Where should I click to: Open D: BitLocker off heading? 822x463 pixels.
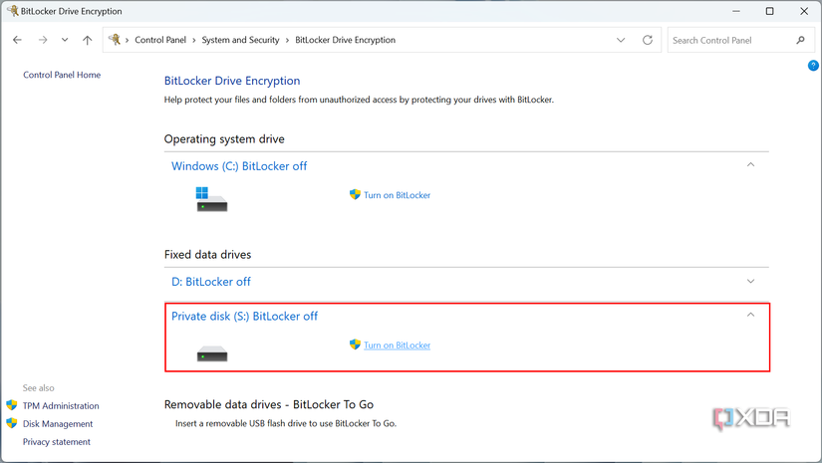[211, 282]
